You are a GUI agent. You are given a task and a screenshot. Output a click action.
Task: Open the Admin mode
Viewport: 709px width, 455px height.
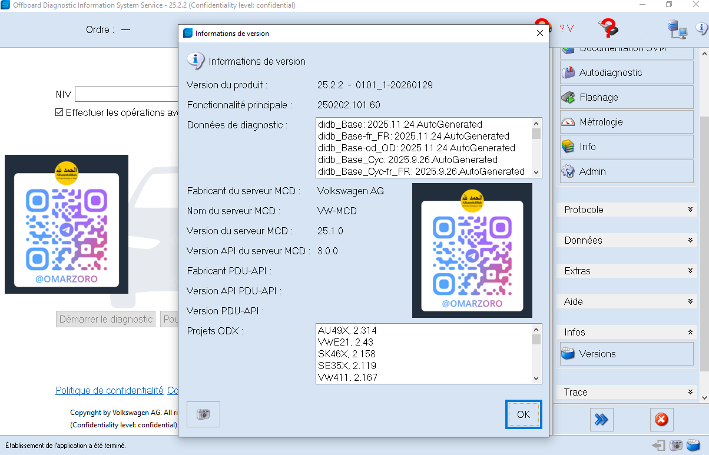(x=627, y=171)
